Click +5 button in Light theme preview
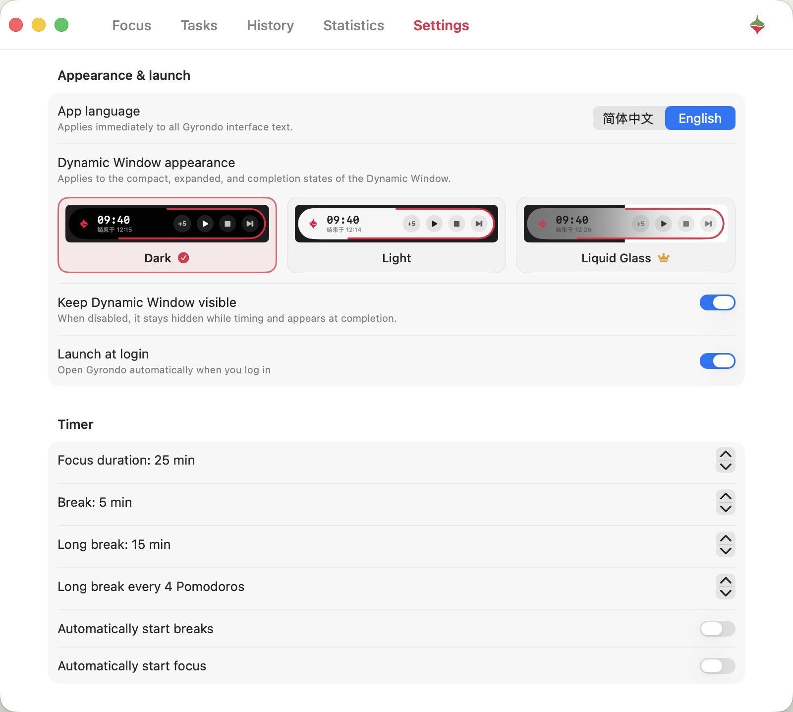 (411, 224)
